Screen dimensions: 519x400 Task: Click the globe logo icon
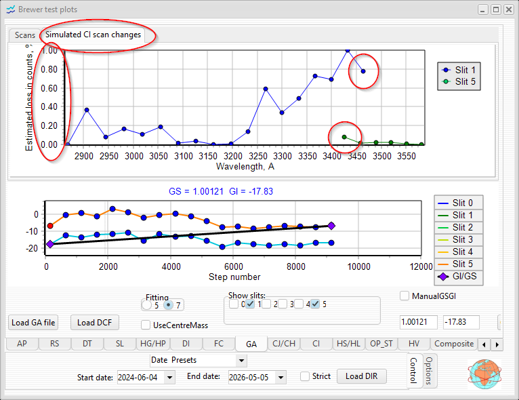[x=484, y=374]
